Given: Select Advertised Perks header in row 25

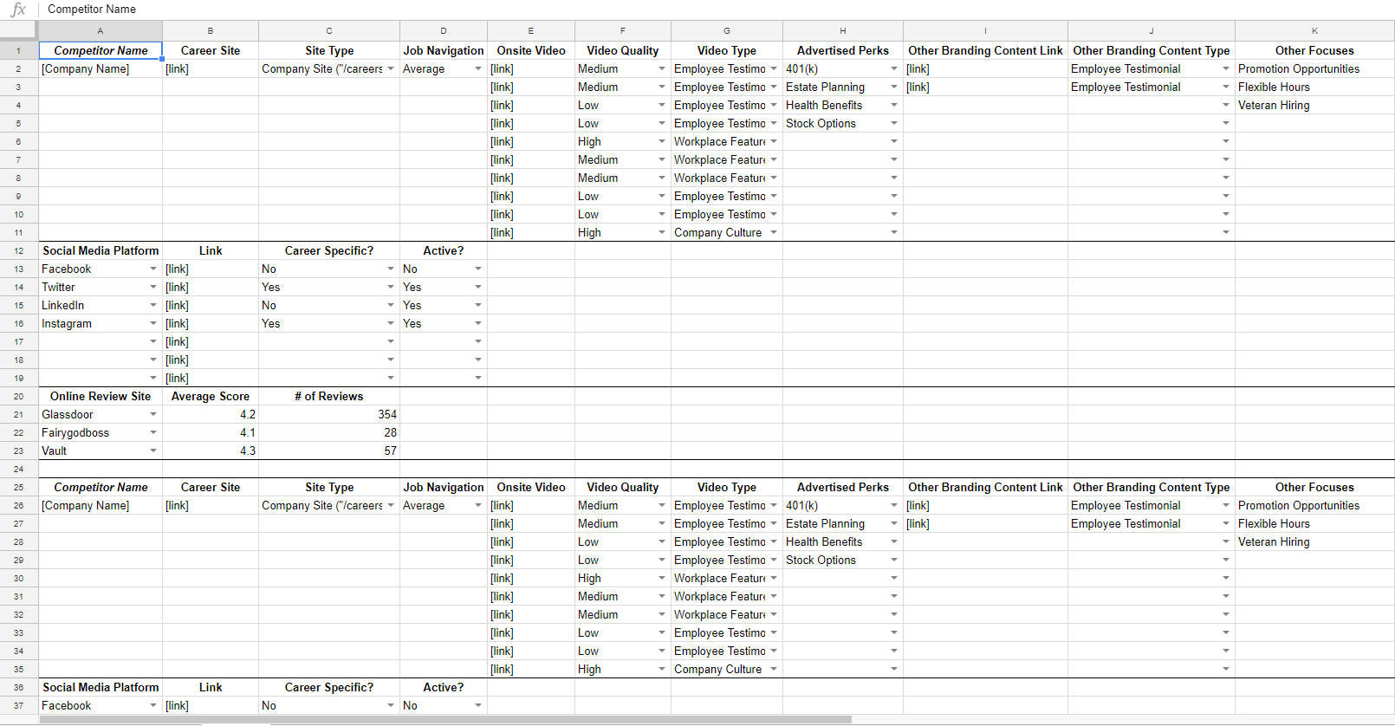Looking at the screenshot, I should 843,487.
